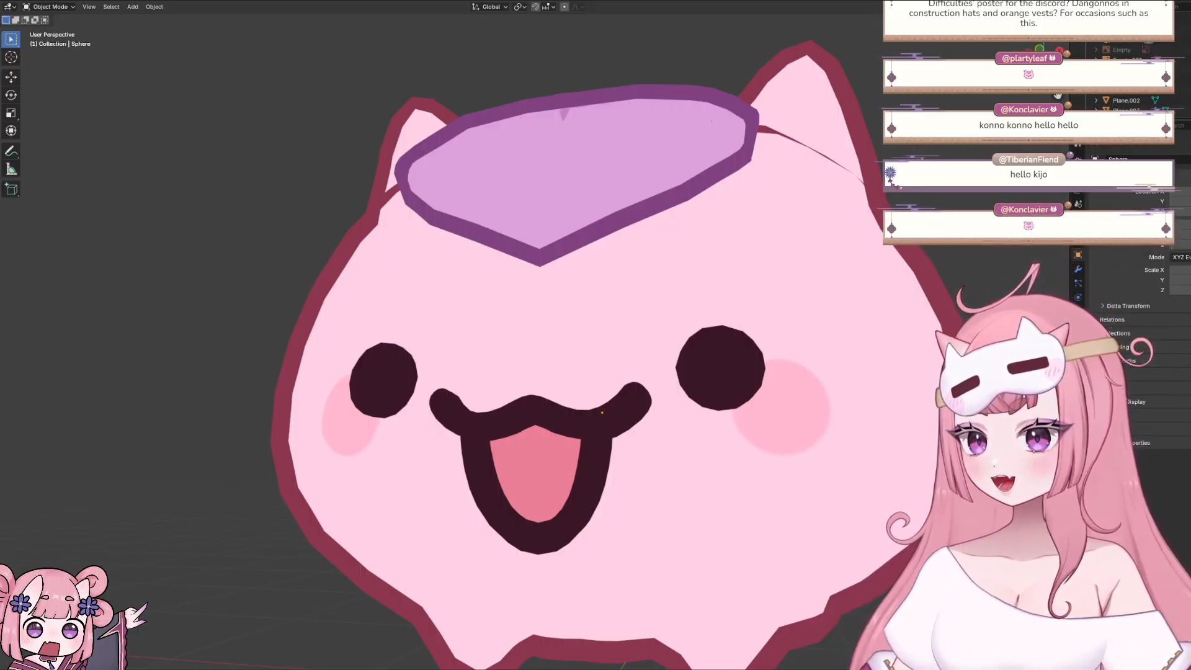The height and width of the screenshot is (670, 1191).
Task: Toggle snapping magnet in header
Action: (x=535, y=7)
